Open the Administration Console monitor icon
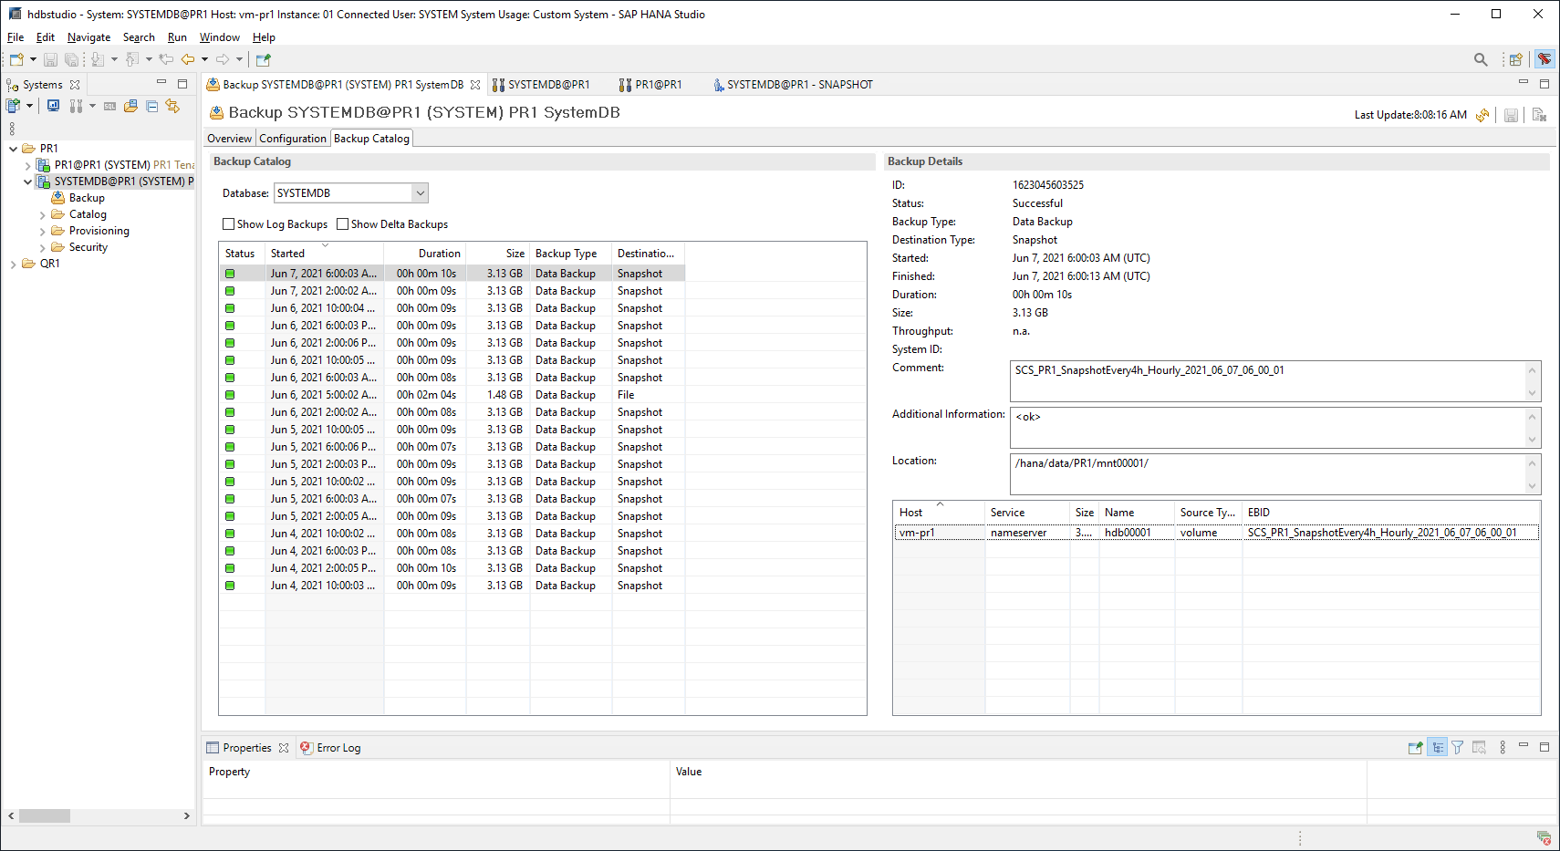 (54, 107)
